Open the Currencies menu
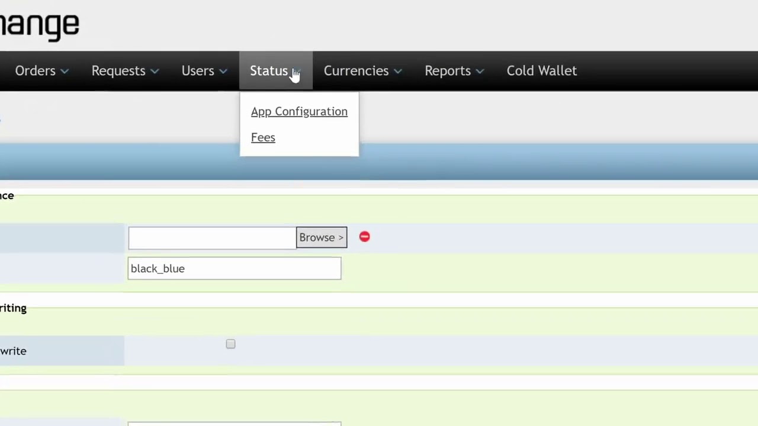Image resolution: width=758 pixels, height=426 pixels. pyautogui.click(x=363, y=71)
